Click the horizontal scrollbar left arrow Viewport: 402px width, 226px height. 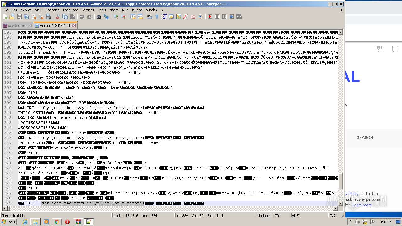click(5, 208)
